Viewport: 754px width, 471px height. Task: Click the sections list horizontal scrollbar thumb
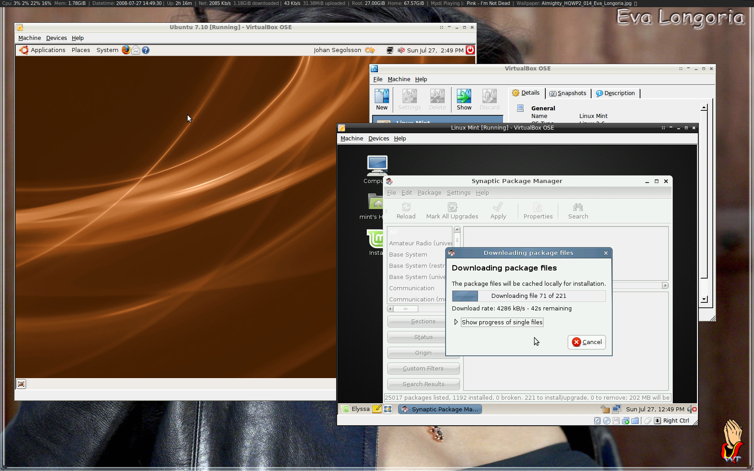point(406,309)
